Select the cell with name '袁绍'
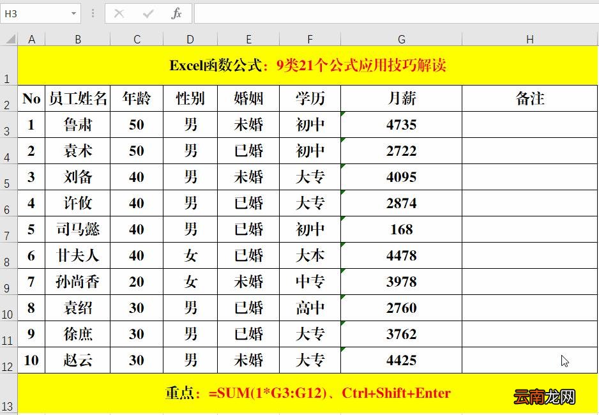Image resolution: width=599 pixels, height=415 pixels. (x=78, y=308)
